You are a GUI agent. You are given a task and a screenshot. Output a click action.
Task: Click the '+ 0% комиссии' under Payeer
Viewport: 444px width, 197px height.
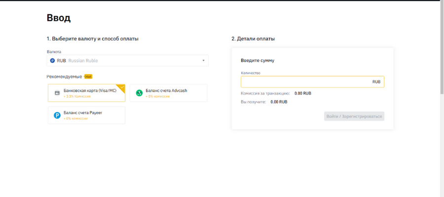[75, 118]
